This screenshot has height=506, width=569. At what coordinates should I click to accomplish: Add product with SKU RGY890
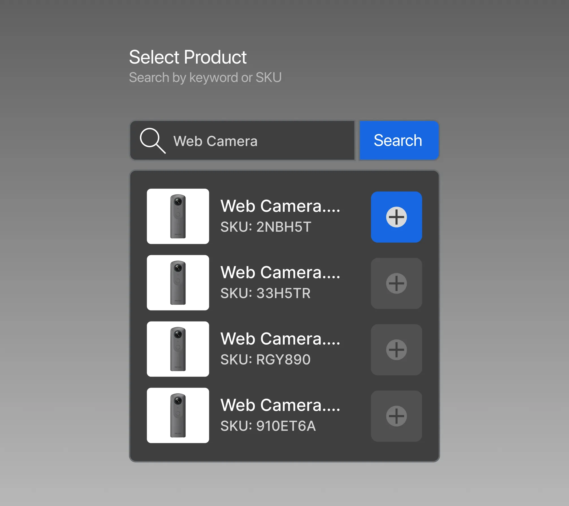tap(396, 350)
